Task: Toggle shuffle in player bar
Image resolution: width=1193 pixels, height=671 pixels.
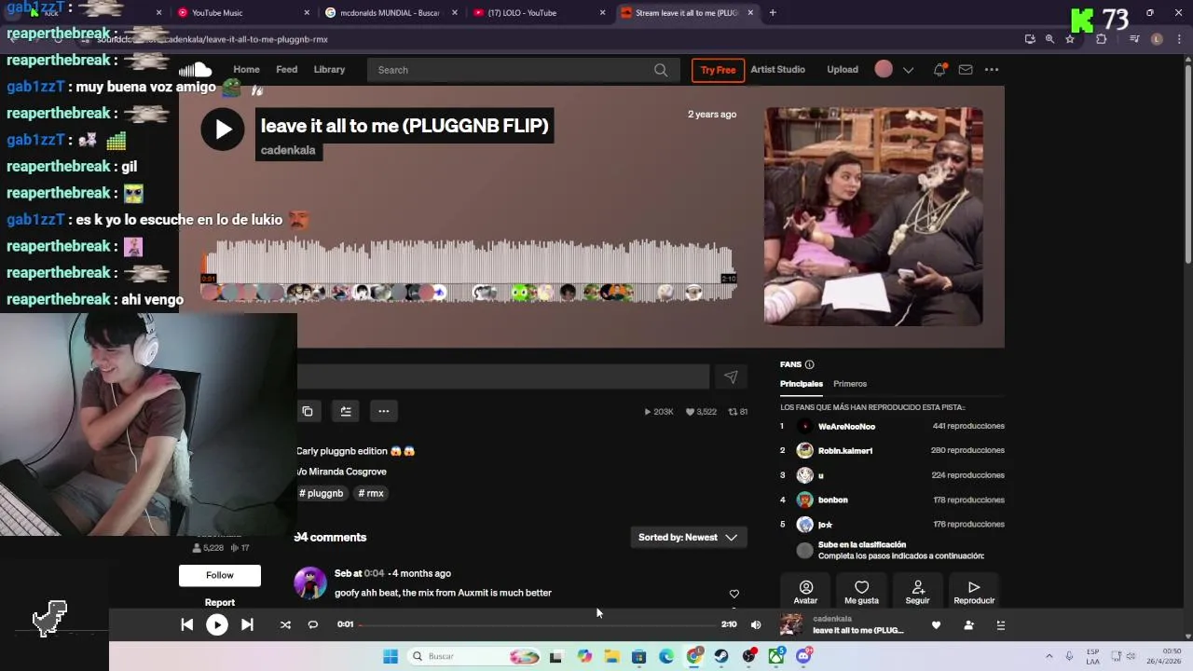Action: coord(285,624)
